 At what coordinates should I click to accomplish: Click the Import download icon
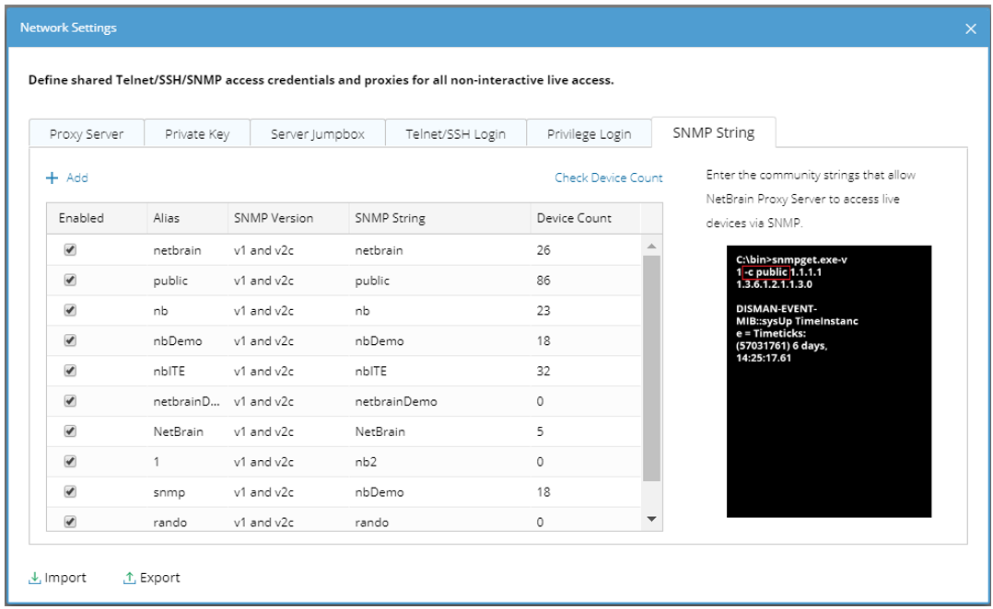pos(35,579)
